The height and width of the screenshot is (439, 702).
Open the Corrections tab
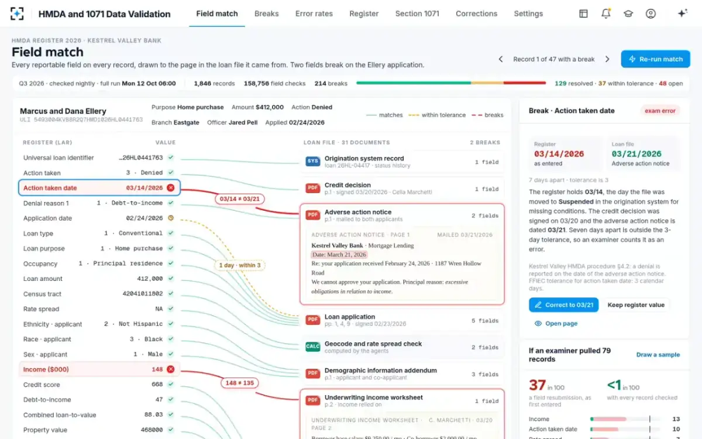pyautogui.click(x=477, y=13)
